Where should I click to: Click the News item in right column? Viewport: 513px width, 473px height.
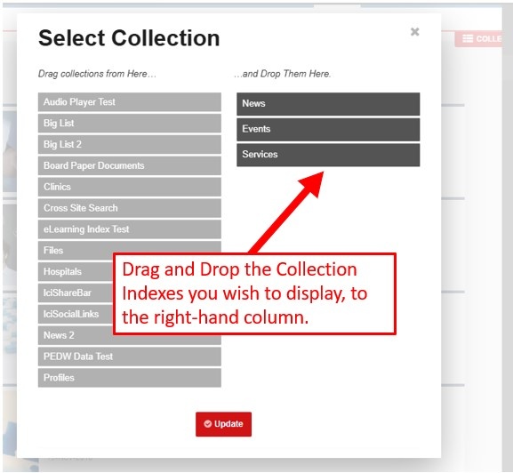point(328,104)
